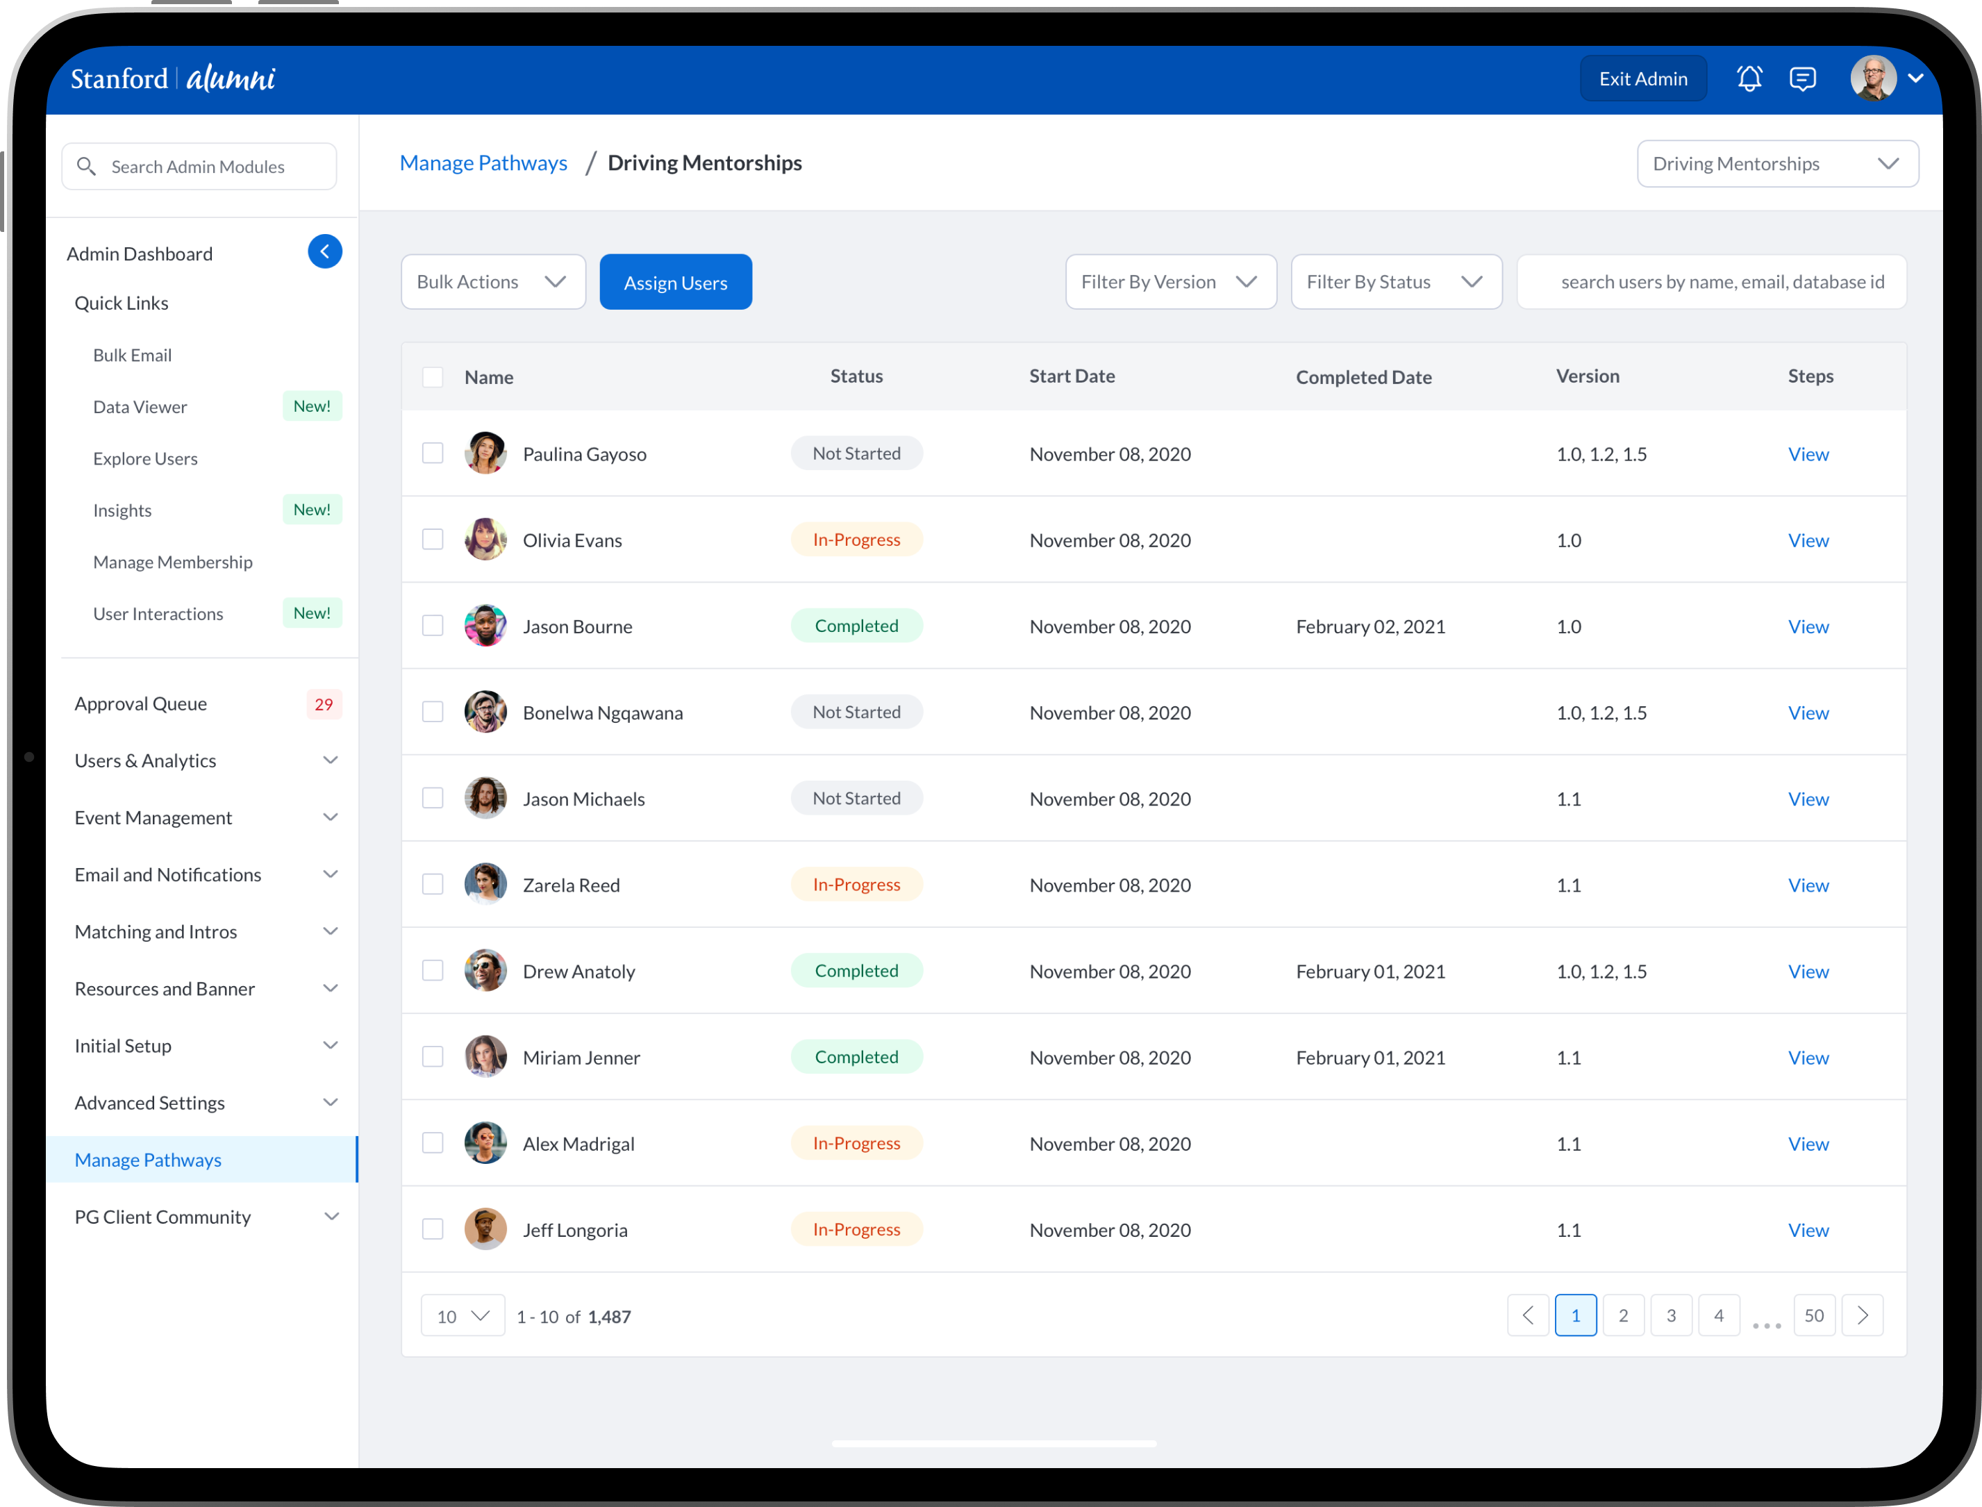Click the search magnifier icon in sidebar

tap(87, 167)
